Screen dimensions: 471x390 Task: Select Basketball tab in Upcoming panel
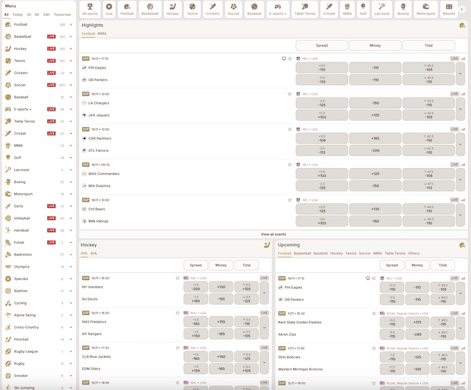pyautogui.click(x=302, y=253)
